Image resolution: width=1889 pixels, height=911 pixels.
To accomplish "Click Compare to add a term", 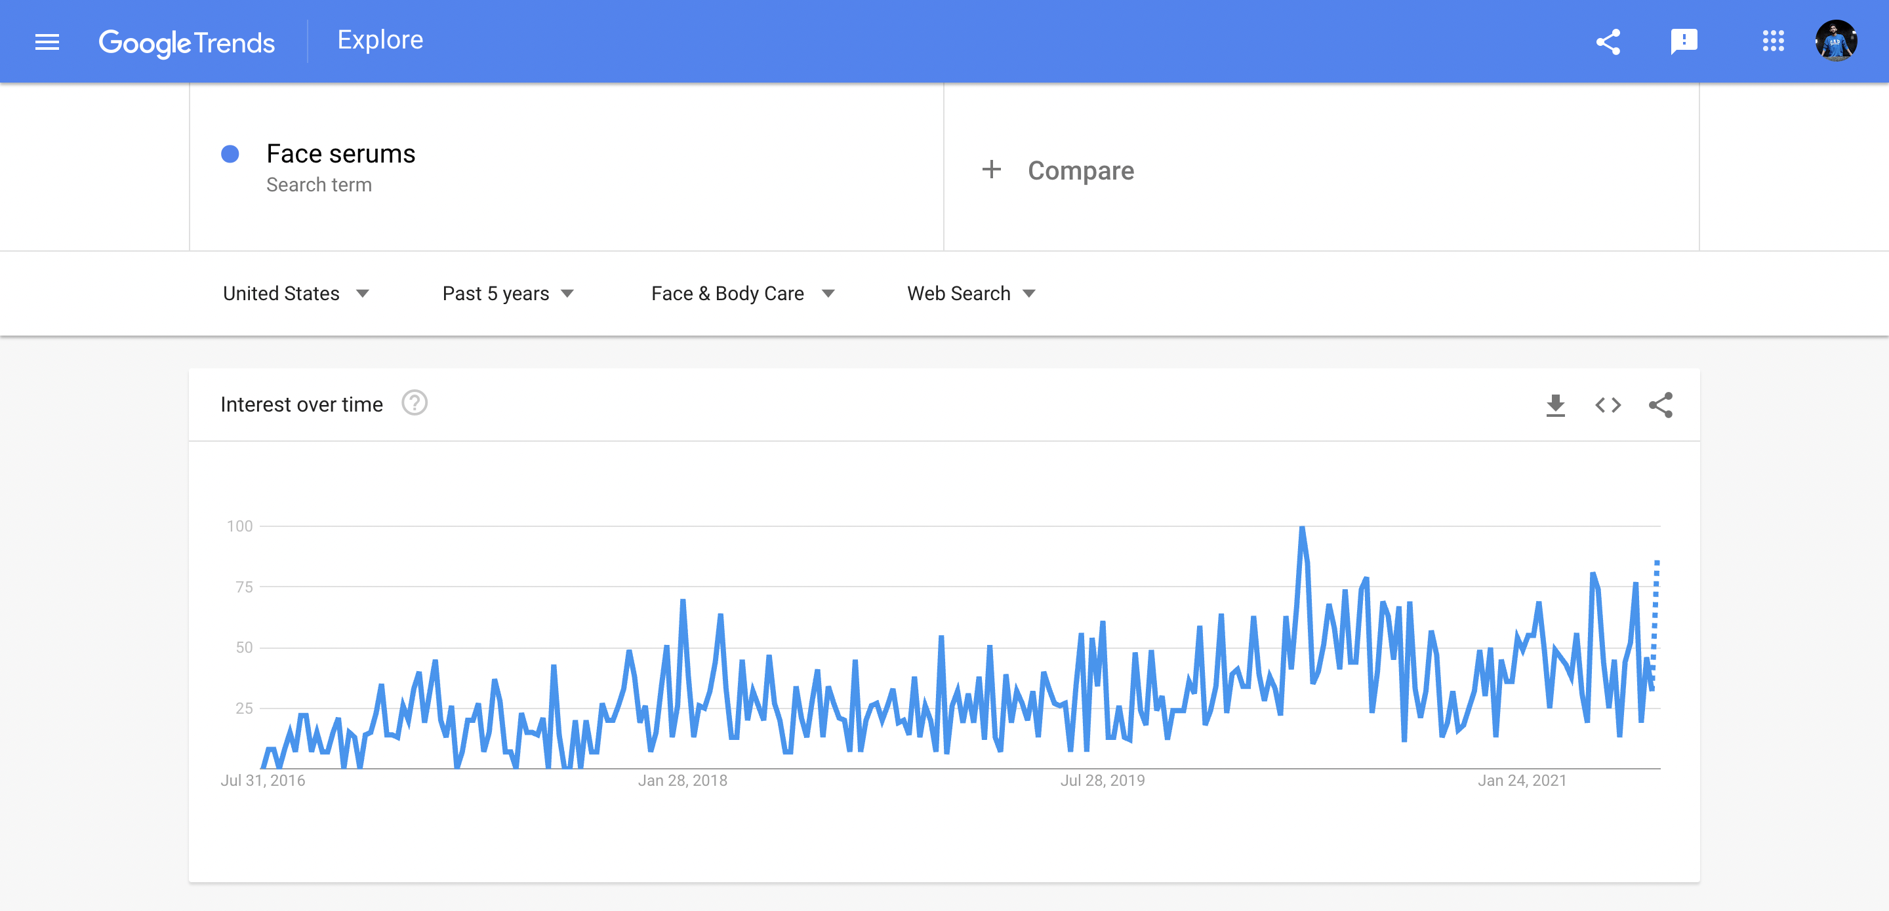I will [x=1080, y=170].
